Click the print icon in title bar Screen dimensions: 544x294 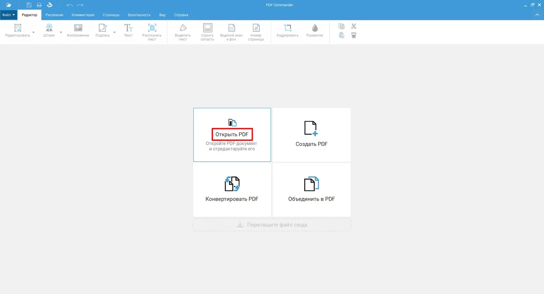click(x=39, y=5)
